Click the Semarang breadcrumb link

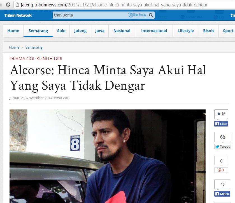pyautogui.click(x=34, y=47)
